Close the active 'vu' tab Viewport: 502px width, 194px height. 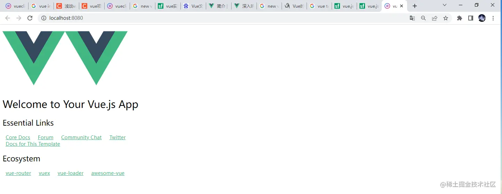pyautogui.click(x=402, y=6)
